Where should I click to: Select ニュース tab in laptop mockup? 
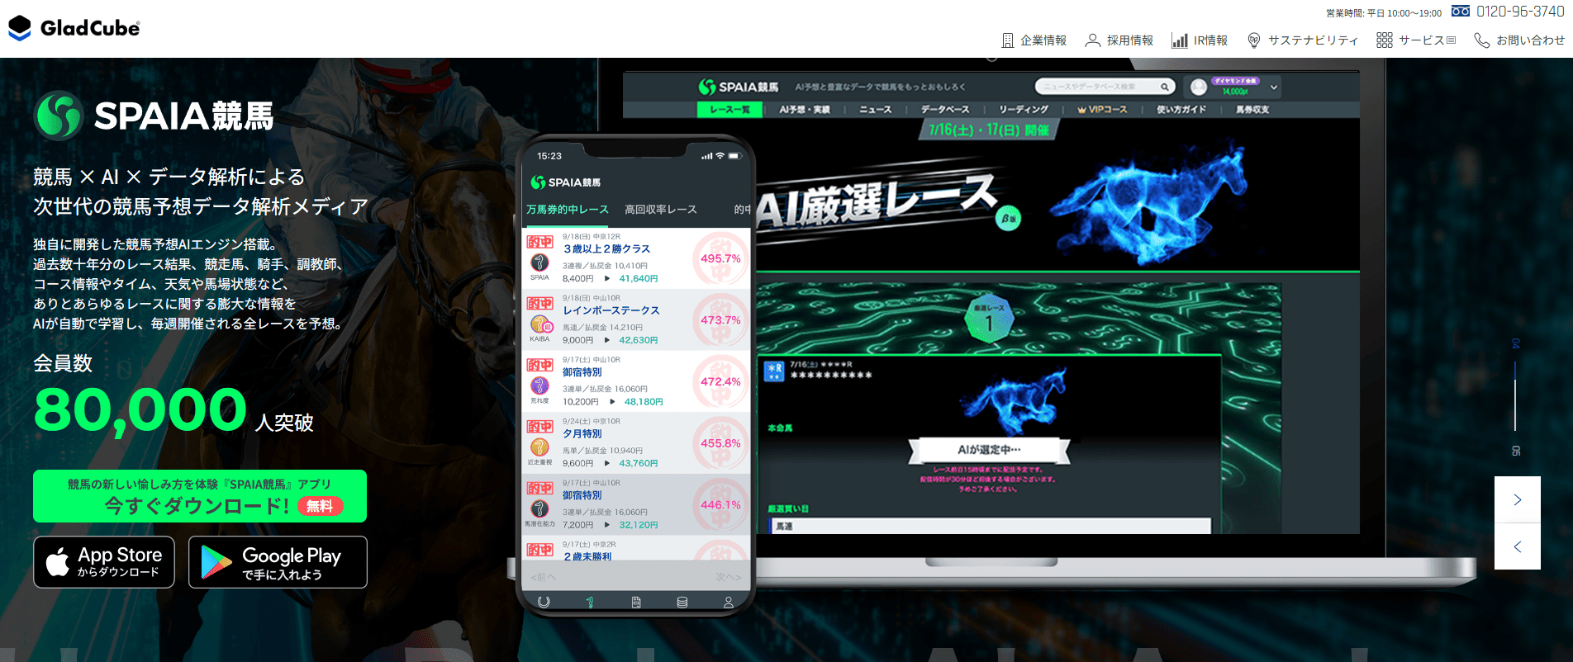pyautogui.click(x=876, y=109)
